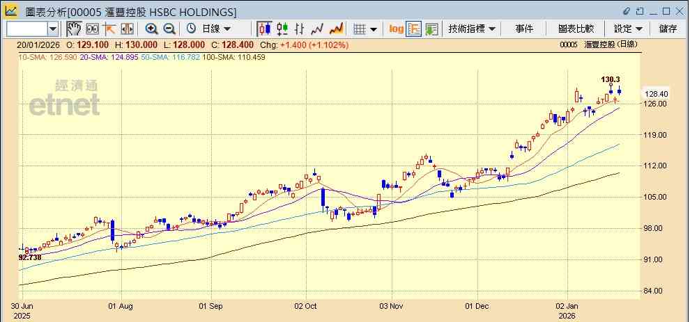Switch to hollow candlestick chart type
The width and height of the screenshot is (690, 322).
(282, 29)
